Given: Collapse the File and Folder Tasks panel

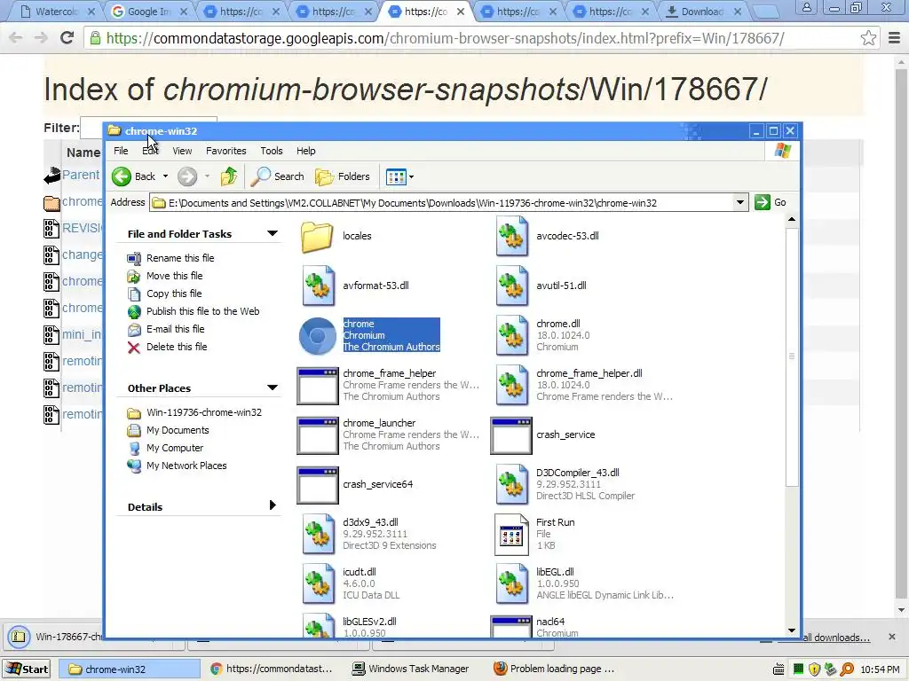Looking at the screenshot, I should click(x=272, y=233).
